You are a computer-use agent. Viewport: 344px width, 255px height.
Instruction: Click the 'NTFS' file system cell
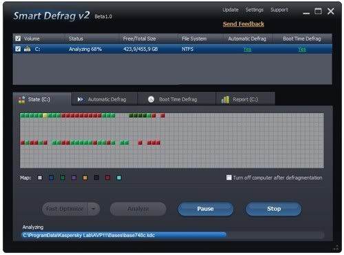pyautogui.click(x=188, y=49)
